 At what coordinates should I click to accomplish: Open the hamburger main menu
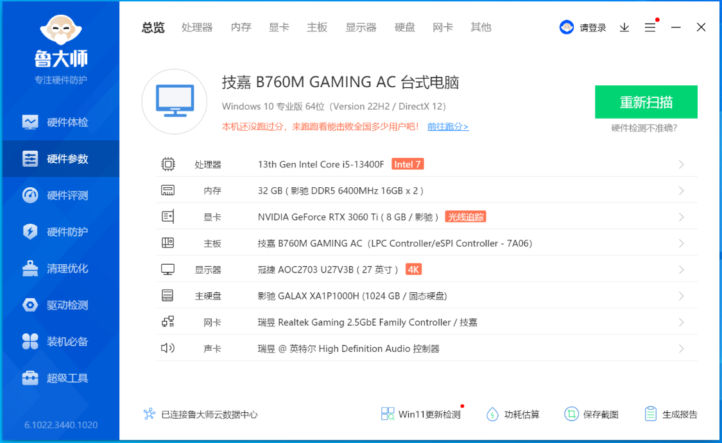tap(650, 28)
